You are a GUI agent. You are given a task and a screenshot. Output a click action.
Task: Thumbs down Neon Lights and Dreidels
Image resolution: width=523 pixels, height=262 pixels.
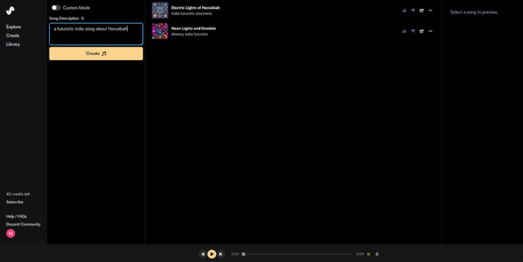[413, 31]
